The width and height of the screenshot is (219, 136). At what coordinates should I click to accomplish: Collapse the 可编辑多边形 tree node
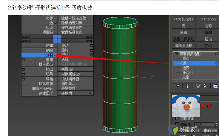(176, 53)
